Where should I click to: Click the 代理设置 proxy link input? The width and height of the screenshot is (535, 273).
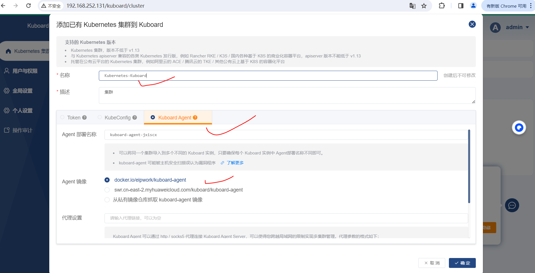(286, 218)
